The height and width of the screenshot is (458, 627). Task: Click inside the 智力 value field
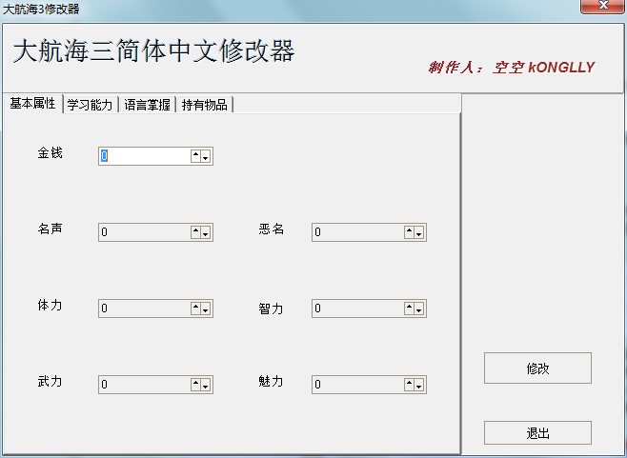[x=356, y=309]
